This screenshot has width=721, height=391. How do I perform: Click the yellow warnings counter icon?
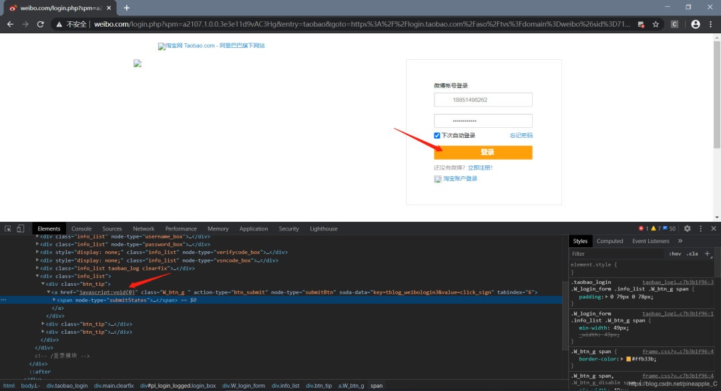654,228
